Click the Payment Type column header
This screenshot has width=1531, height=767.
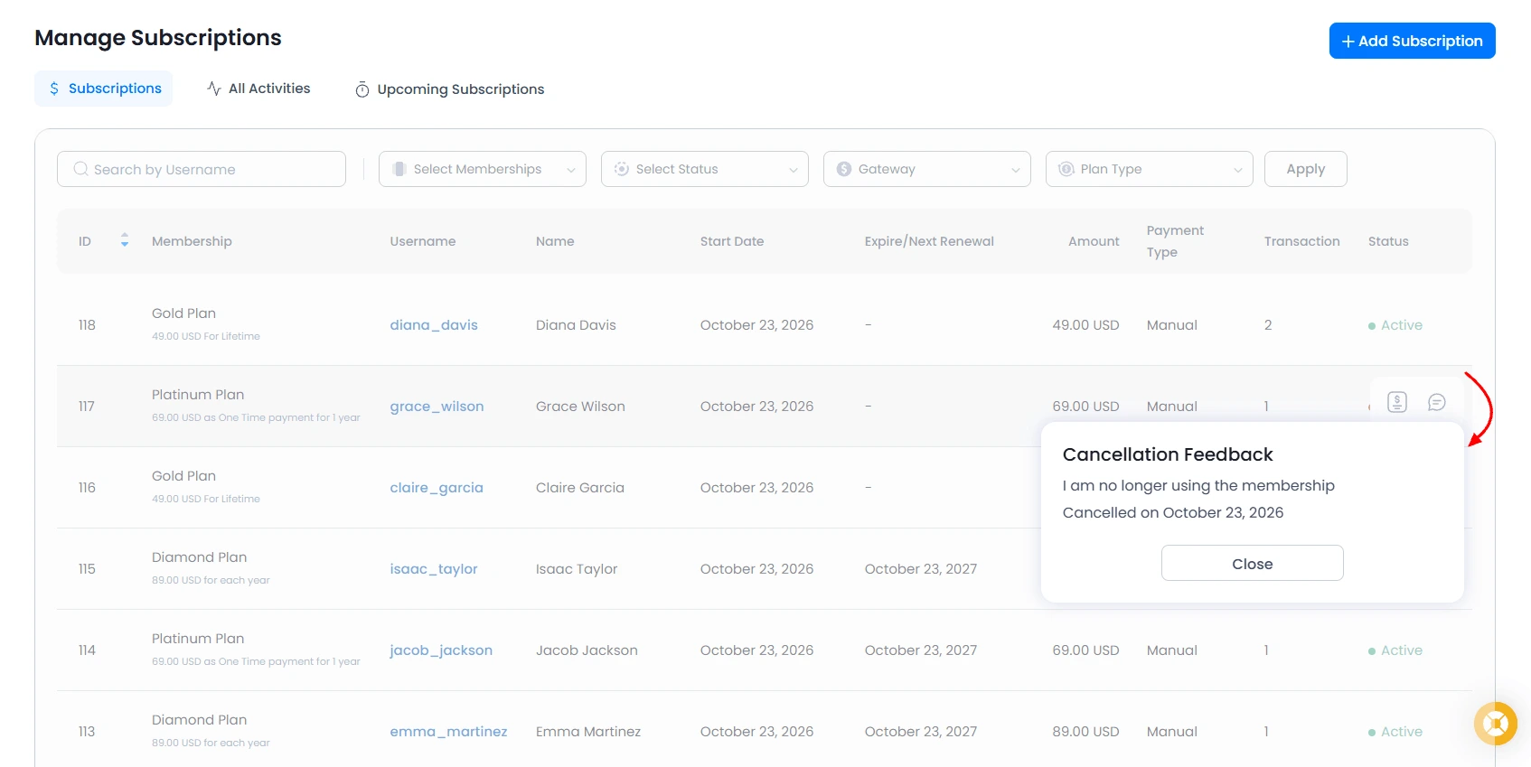click(1175, 241)
